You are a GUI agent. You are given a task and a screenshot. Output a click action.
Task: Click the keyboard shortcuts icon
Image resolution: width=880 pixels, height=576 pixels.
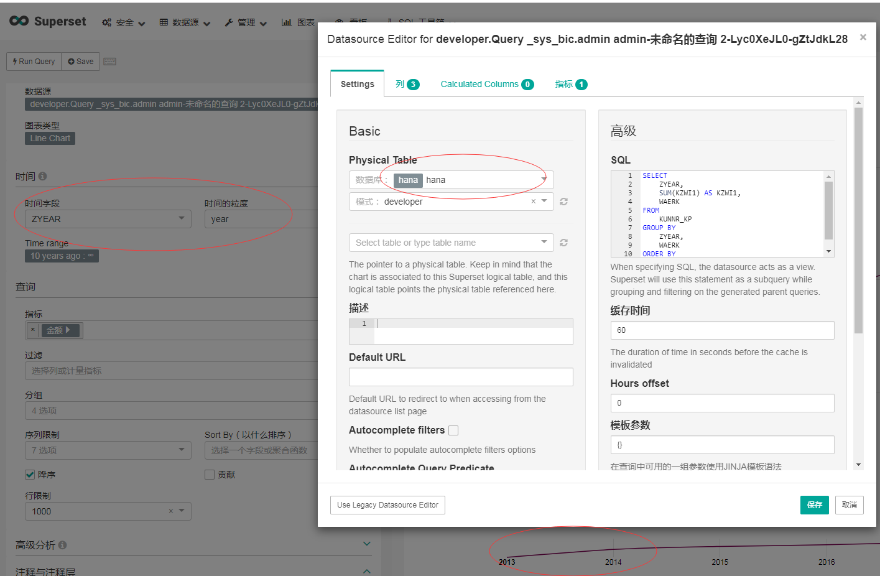pos(110,62)
